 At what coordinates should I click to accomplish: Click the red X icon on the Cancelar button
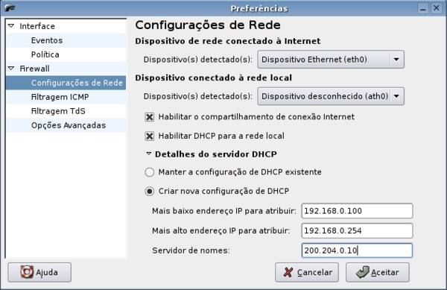click(x=288, y=272)
